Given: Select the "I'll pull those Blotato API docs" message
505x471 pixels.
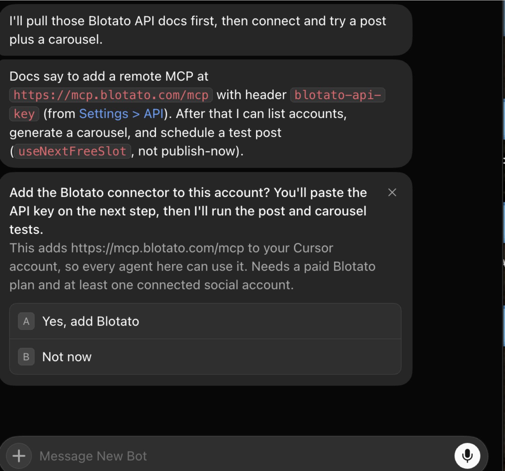Looking at the screenshot, I should click(206, 30).
